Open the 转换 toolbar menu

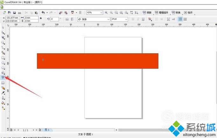click(176, 13)
